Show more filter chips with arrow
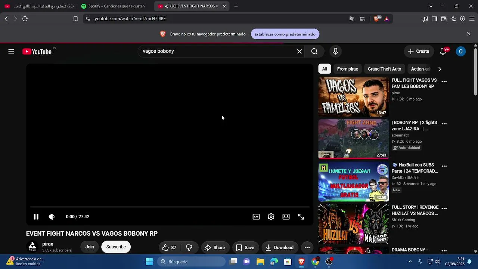 tap(440, 69)
